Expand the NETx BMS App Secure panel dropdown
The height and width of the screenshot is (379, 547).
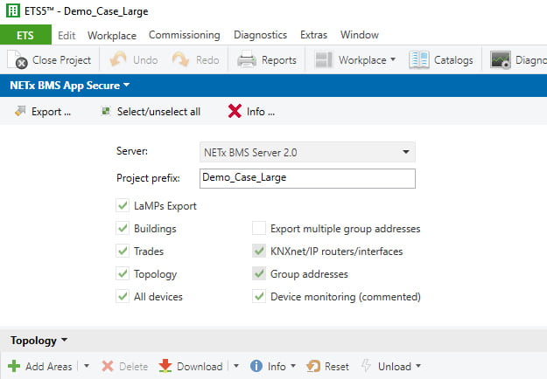point(126,85)
